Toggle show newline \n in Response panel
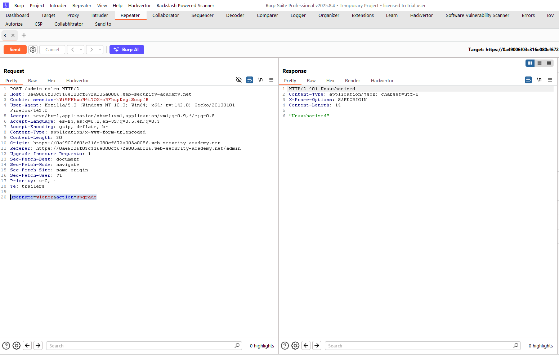The height and width of the screenshot is (355, 559). [x=539, y=80]
